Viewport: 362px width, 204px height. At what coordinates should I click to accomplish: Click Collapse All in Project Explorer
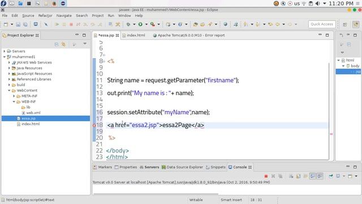pos(57,44)
